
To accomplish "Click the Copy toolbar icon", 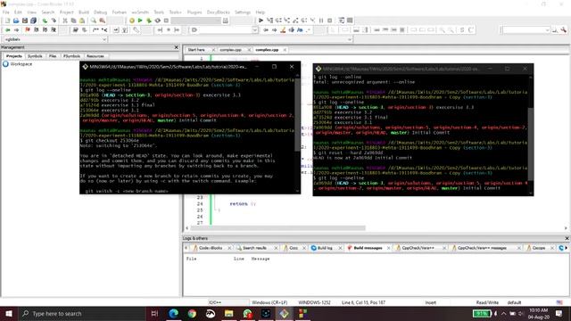I will [x=73, y=21].
